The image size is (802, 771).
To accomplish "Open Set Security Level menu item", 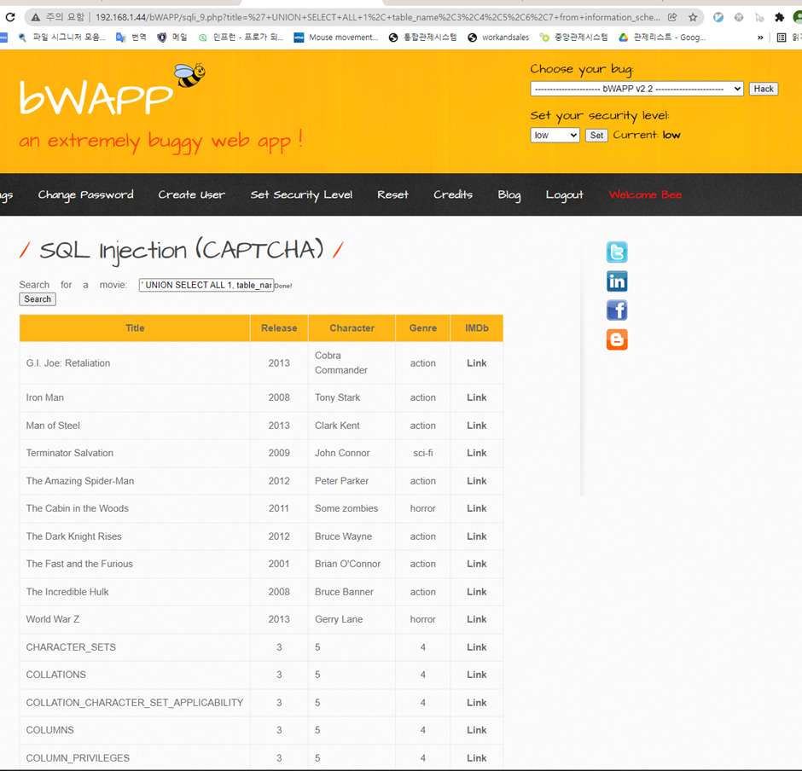I will coord(301,194).
